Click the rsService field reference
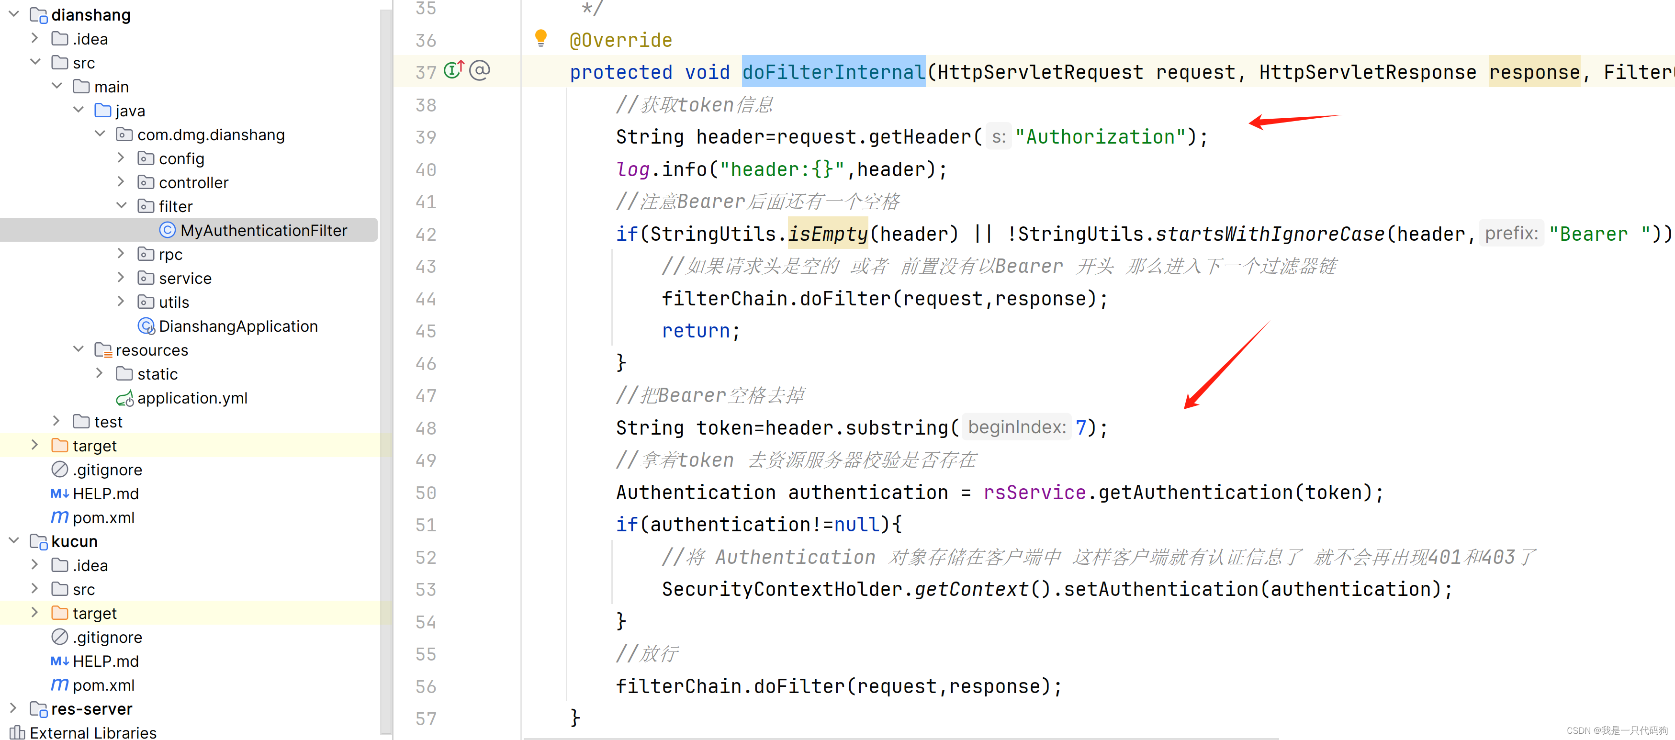 point(1034,493)
